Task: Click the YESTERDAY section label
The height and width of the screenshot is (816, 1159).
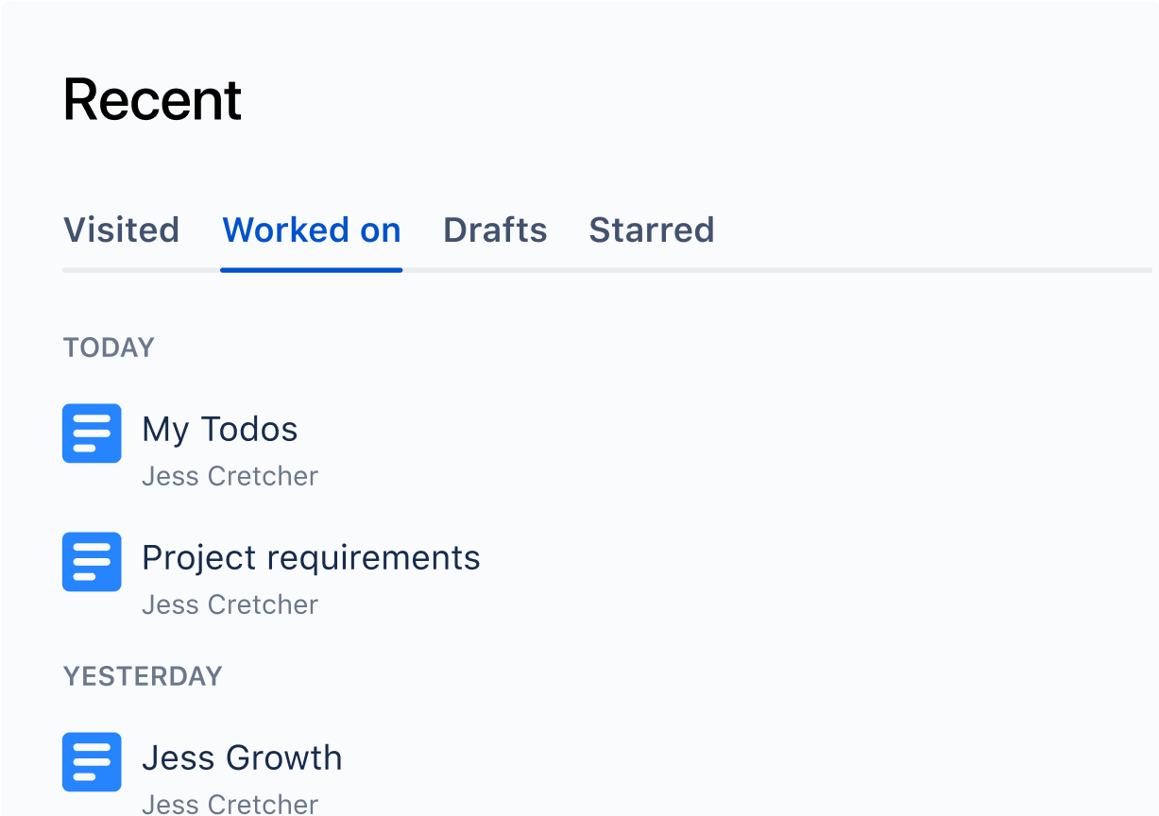Action: 143,676
